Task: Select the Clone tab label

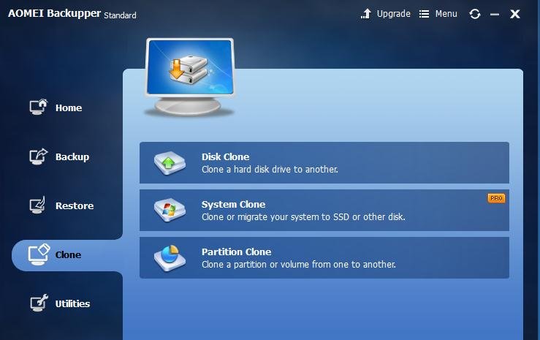Action: coord(68,254)
